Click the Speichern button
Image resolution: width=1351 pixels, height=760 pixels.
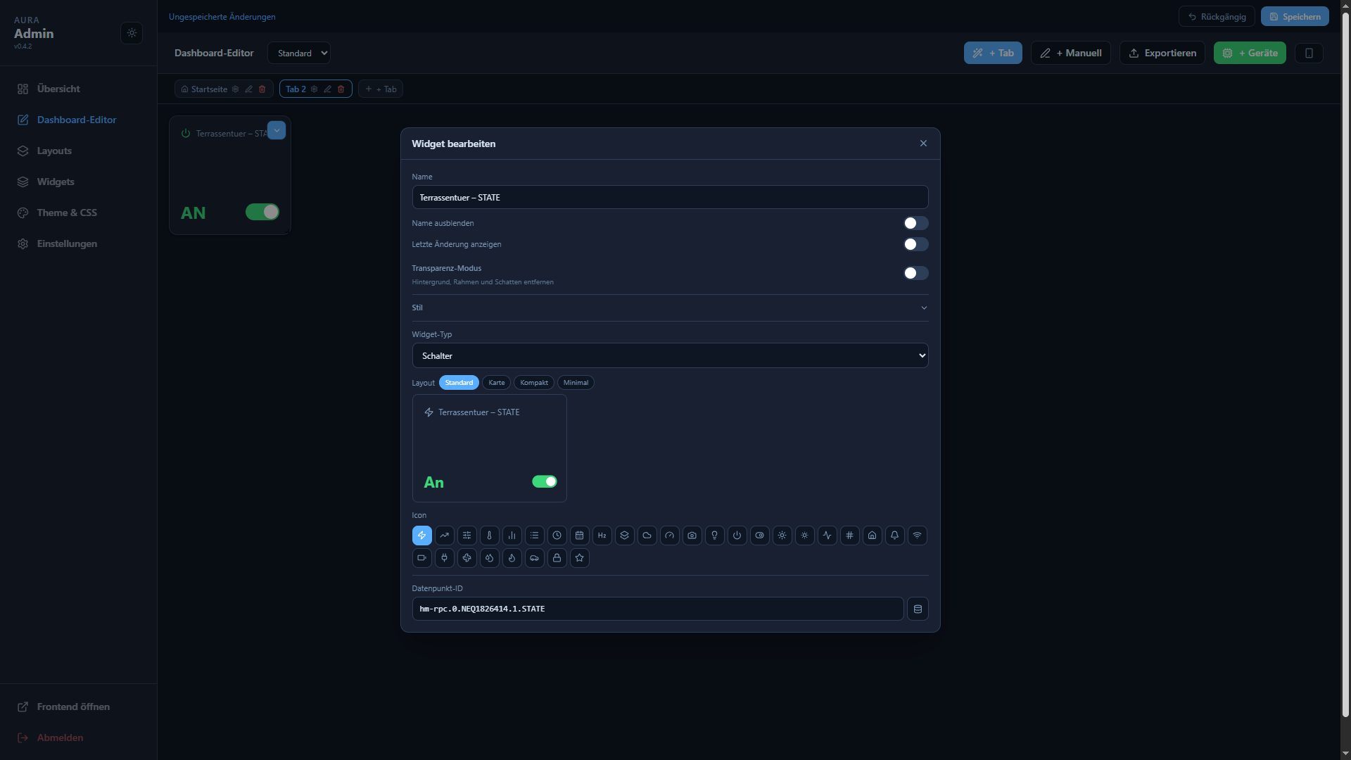point(1295,16)
